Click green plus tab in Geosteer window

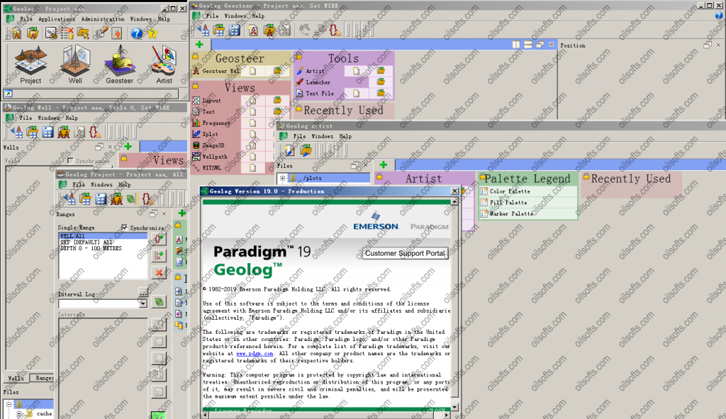click(199, 45)
